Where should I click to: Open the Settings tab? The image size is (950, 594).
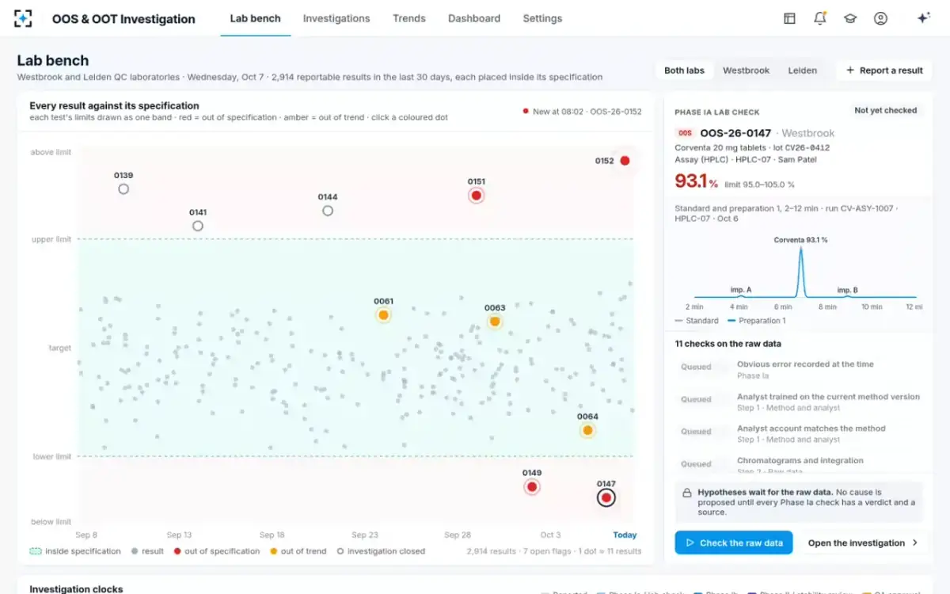coord(542,18)
